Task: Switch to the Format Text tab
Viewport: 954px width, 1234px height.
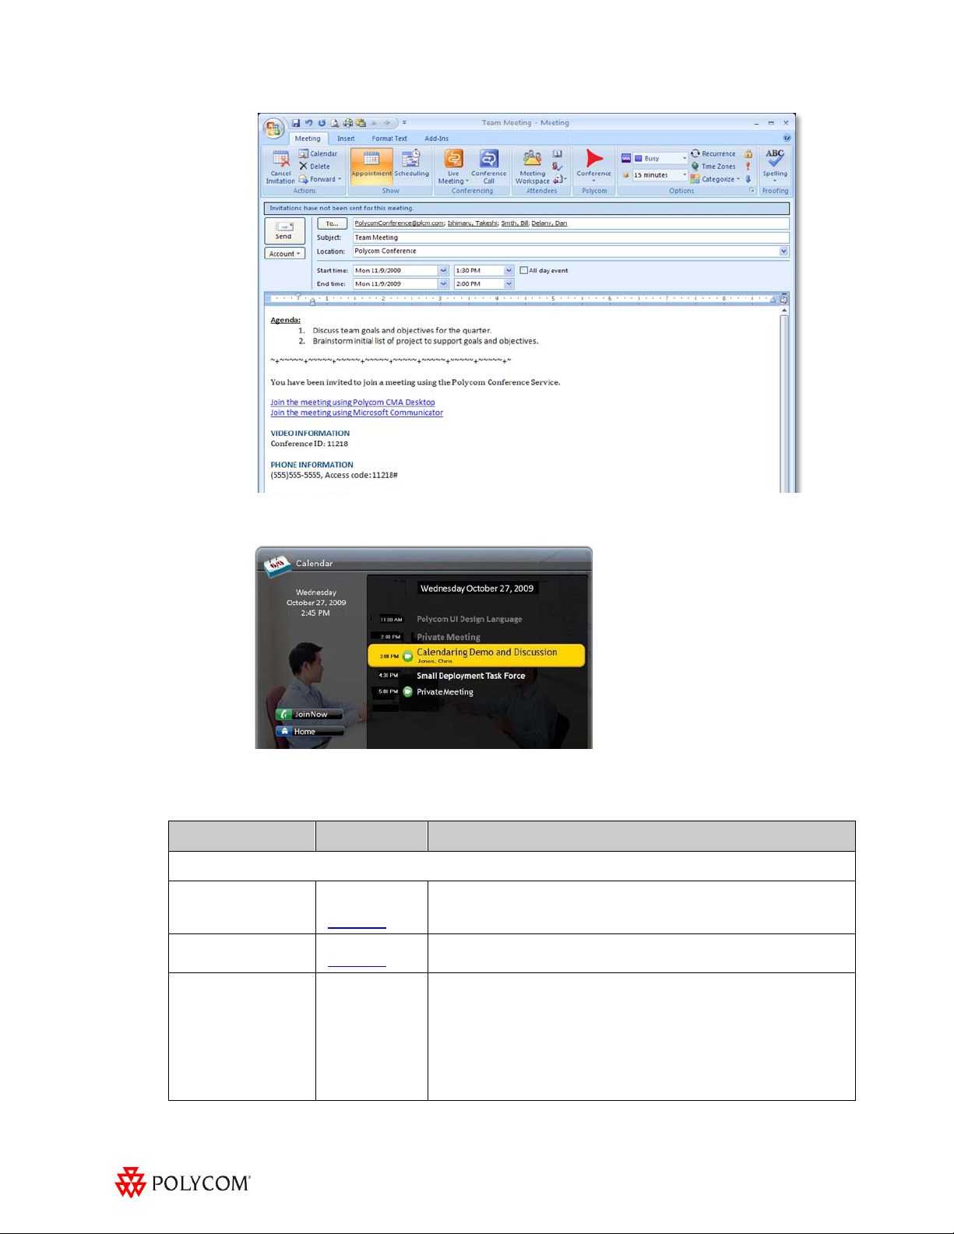Action: coord(389,139)
